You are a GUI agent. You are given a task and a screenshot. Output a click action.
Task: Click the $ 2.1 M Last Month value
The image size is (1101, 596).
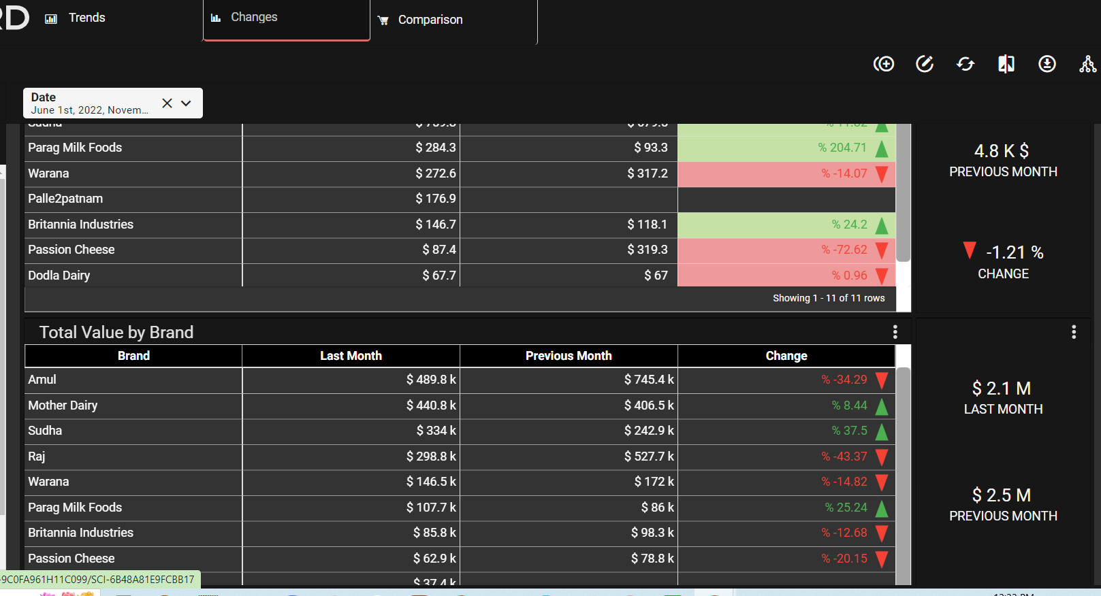point(1002,388)
